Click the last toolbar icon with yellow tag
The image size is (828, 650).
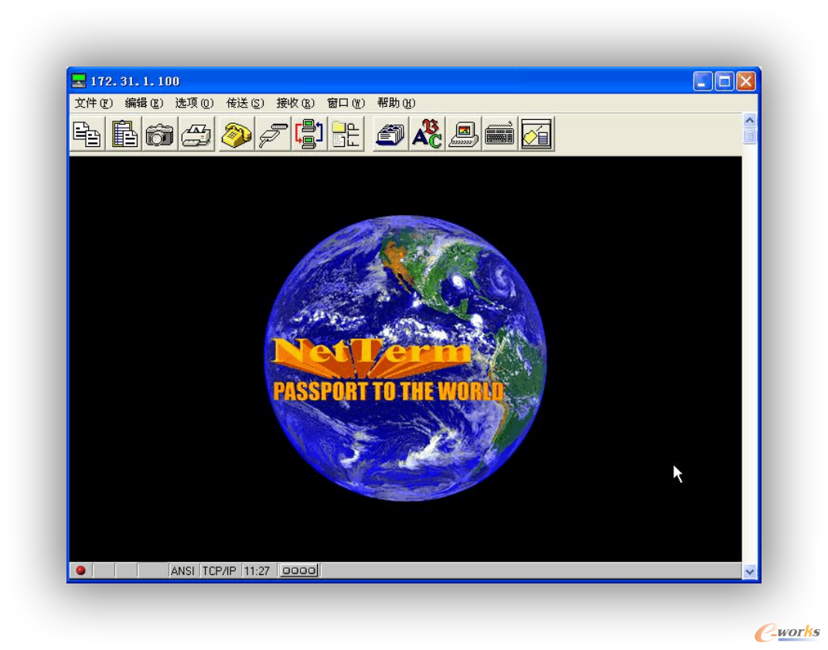pyautogui.click(x=537, y=134)
